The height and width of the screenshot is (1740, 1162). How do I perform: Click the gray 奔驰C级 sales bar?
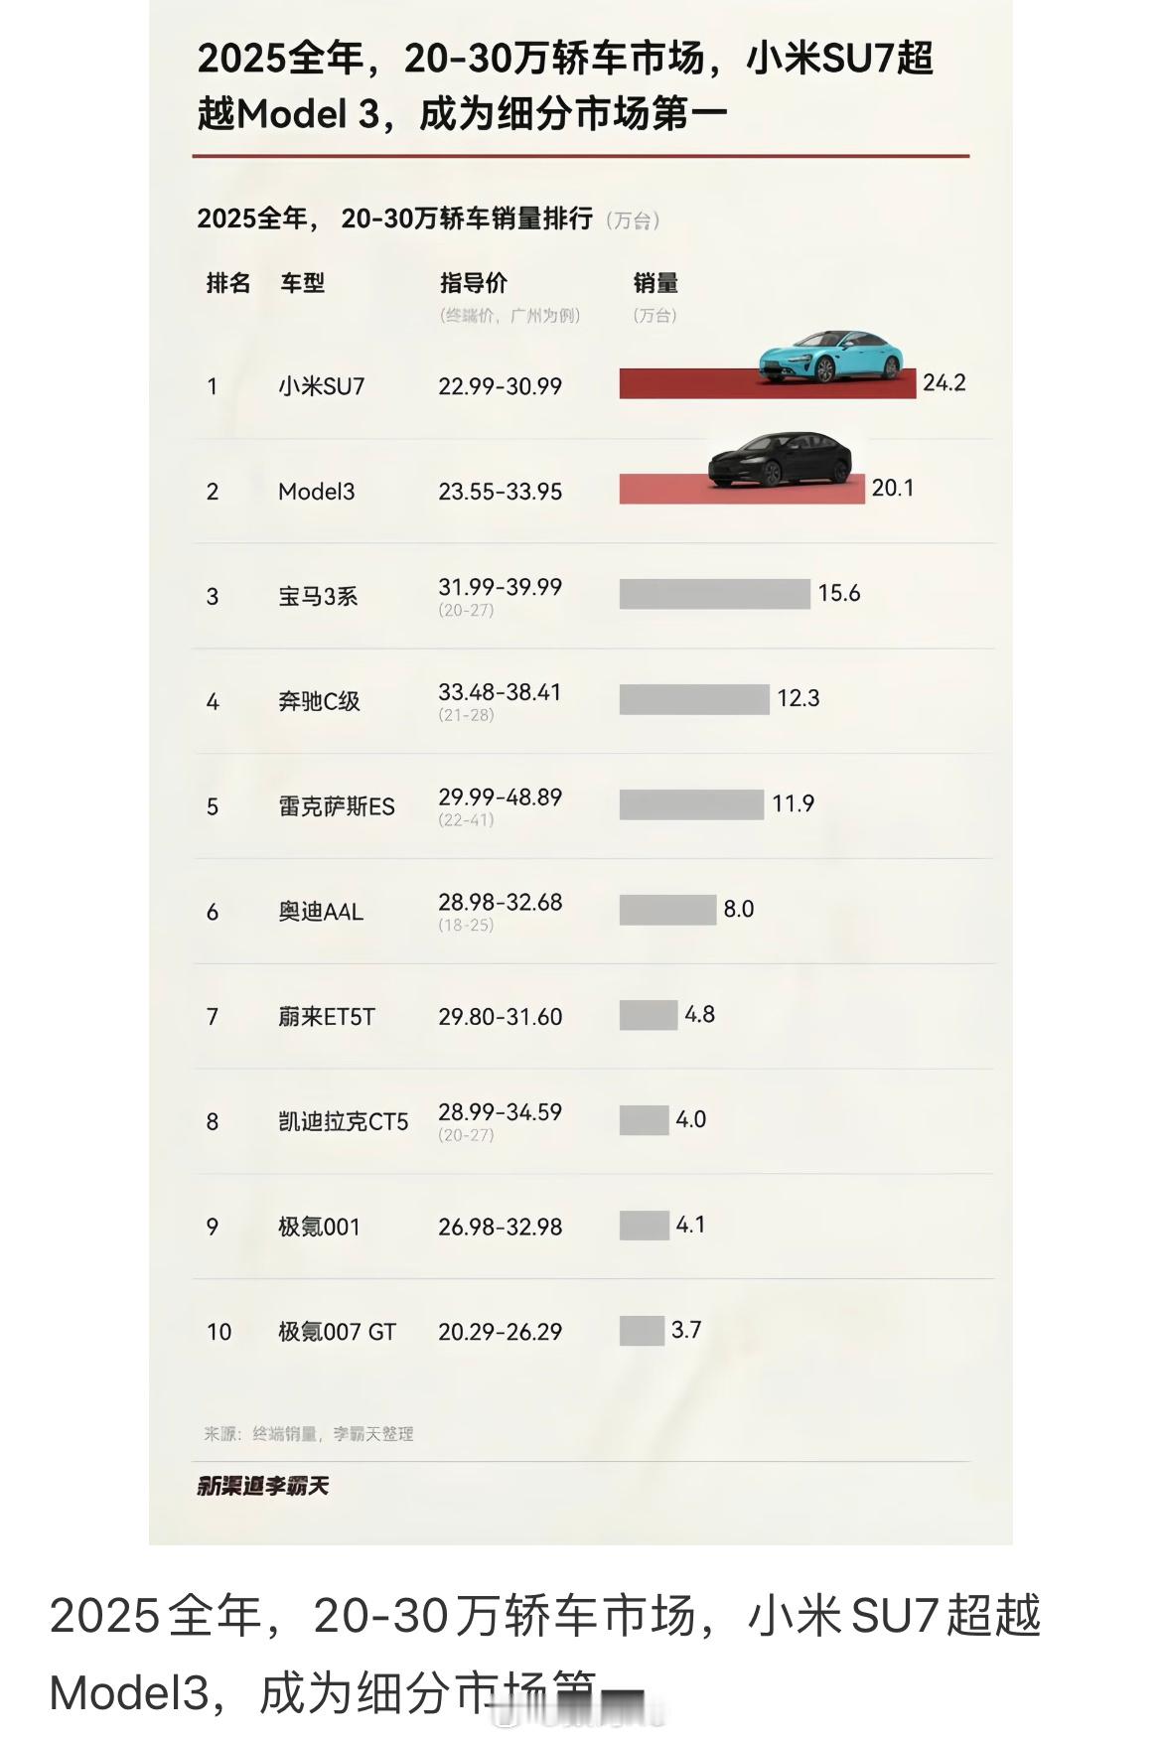[693, 699]
